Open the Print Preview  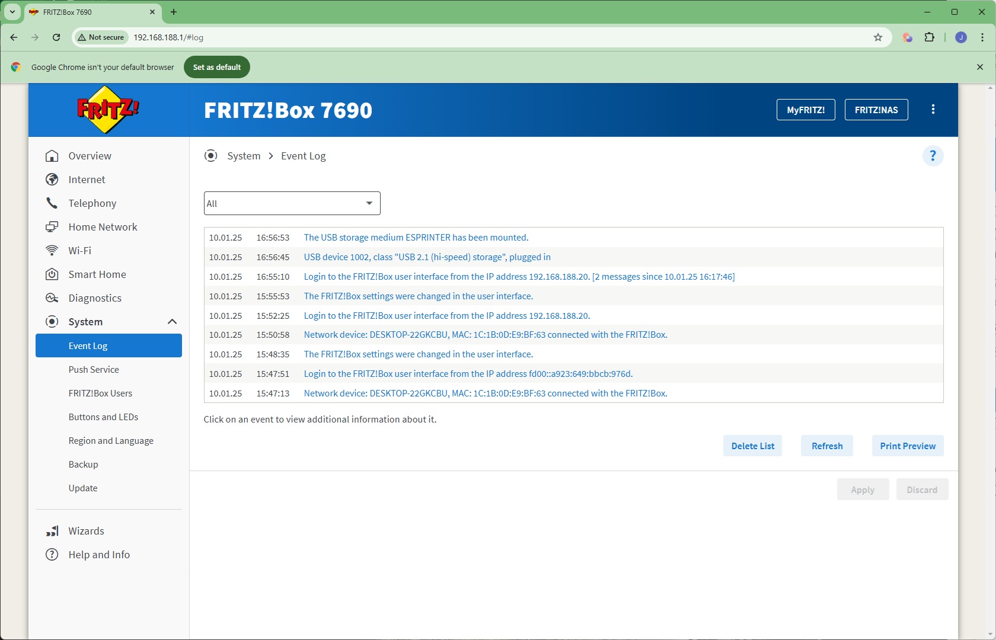pyautogui.click(x=908, y=446)
